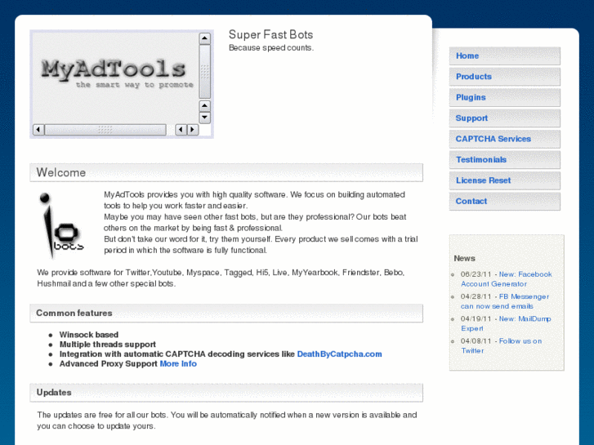This screenshot has height=445, width=594.
Task: Click the Welcome section header
Action: [226, 173]
